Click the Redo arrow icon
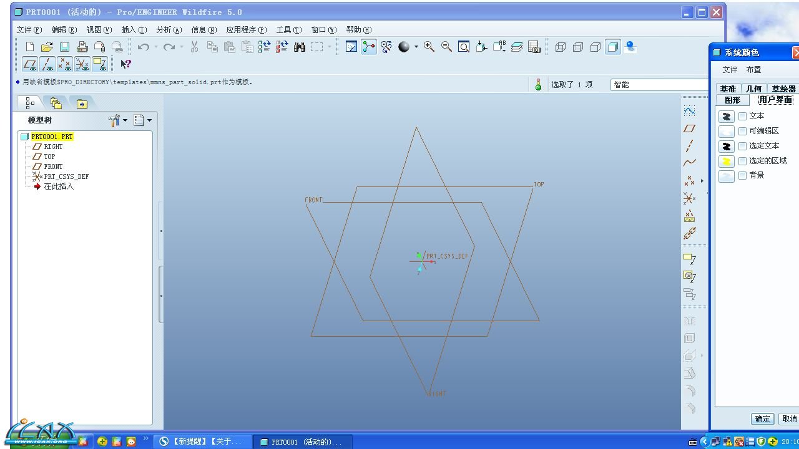799x449 pixels. (x=169, y=47)
